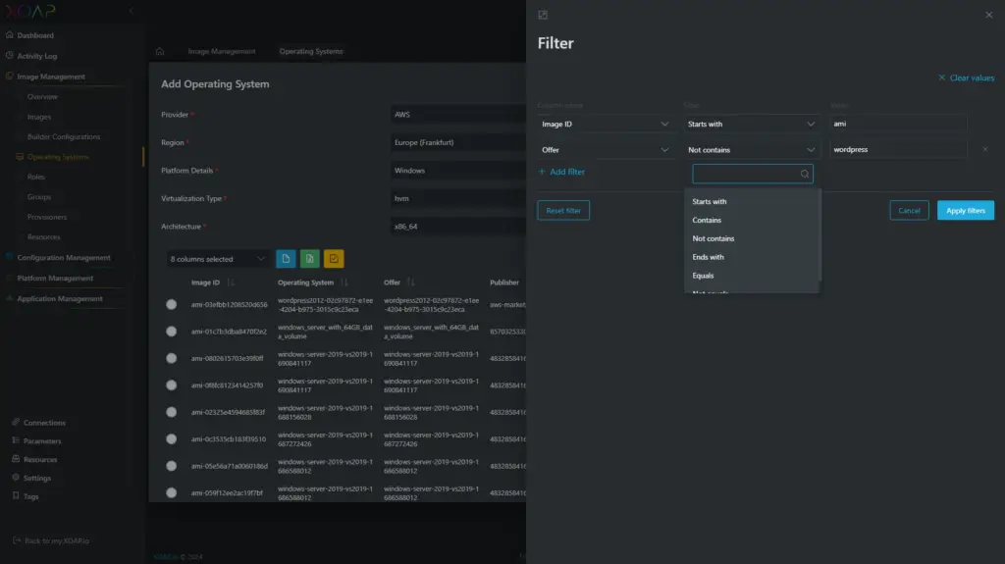Close the Filter panel

(x=989, y=15)
